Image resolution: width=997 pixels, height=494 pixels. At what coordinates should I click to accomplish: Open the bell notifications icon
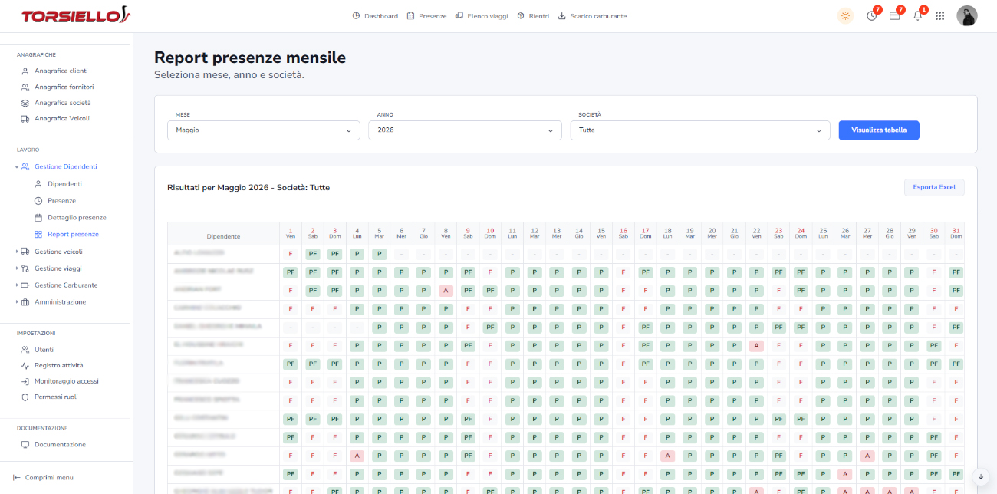(x=918, y=15)
